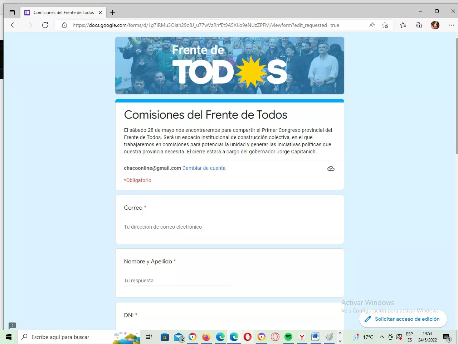
Task: Close the Comisiones del Frente de Todos tab
Action: [100, 13]
